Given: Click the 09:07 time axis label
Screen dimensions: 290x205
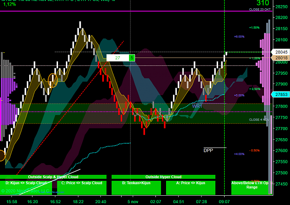Looking at the screenshot, I should pos(224,202).
